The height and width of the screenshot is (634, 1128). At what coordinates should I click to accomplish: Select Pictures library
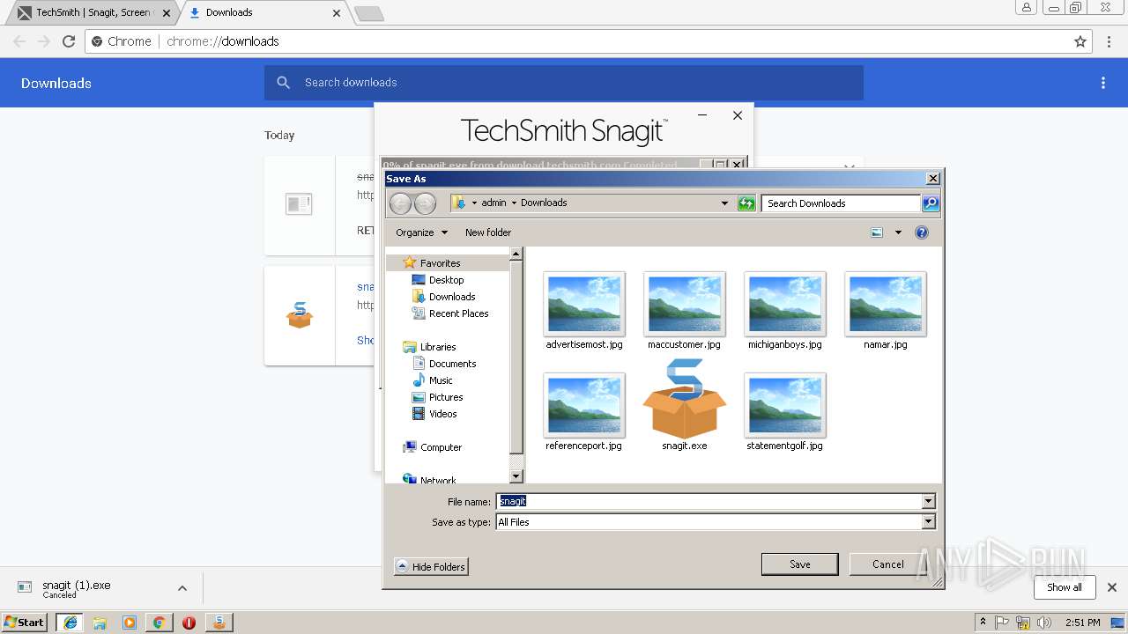click(x=446, y=397)
